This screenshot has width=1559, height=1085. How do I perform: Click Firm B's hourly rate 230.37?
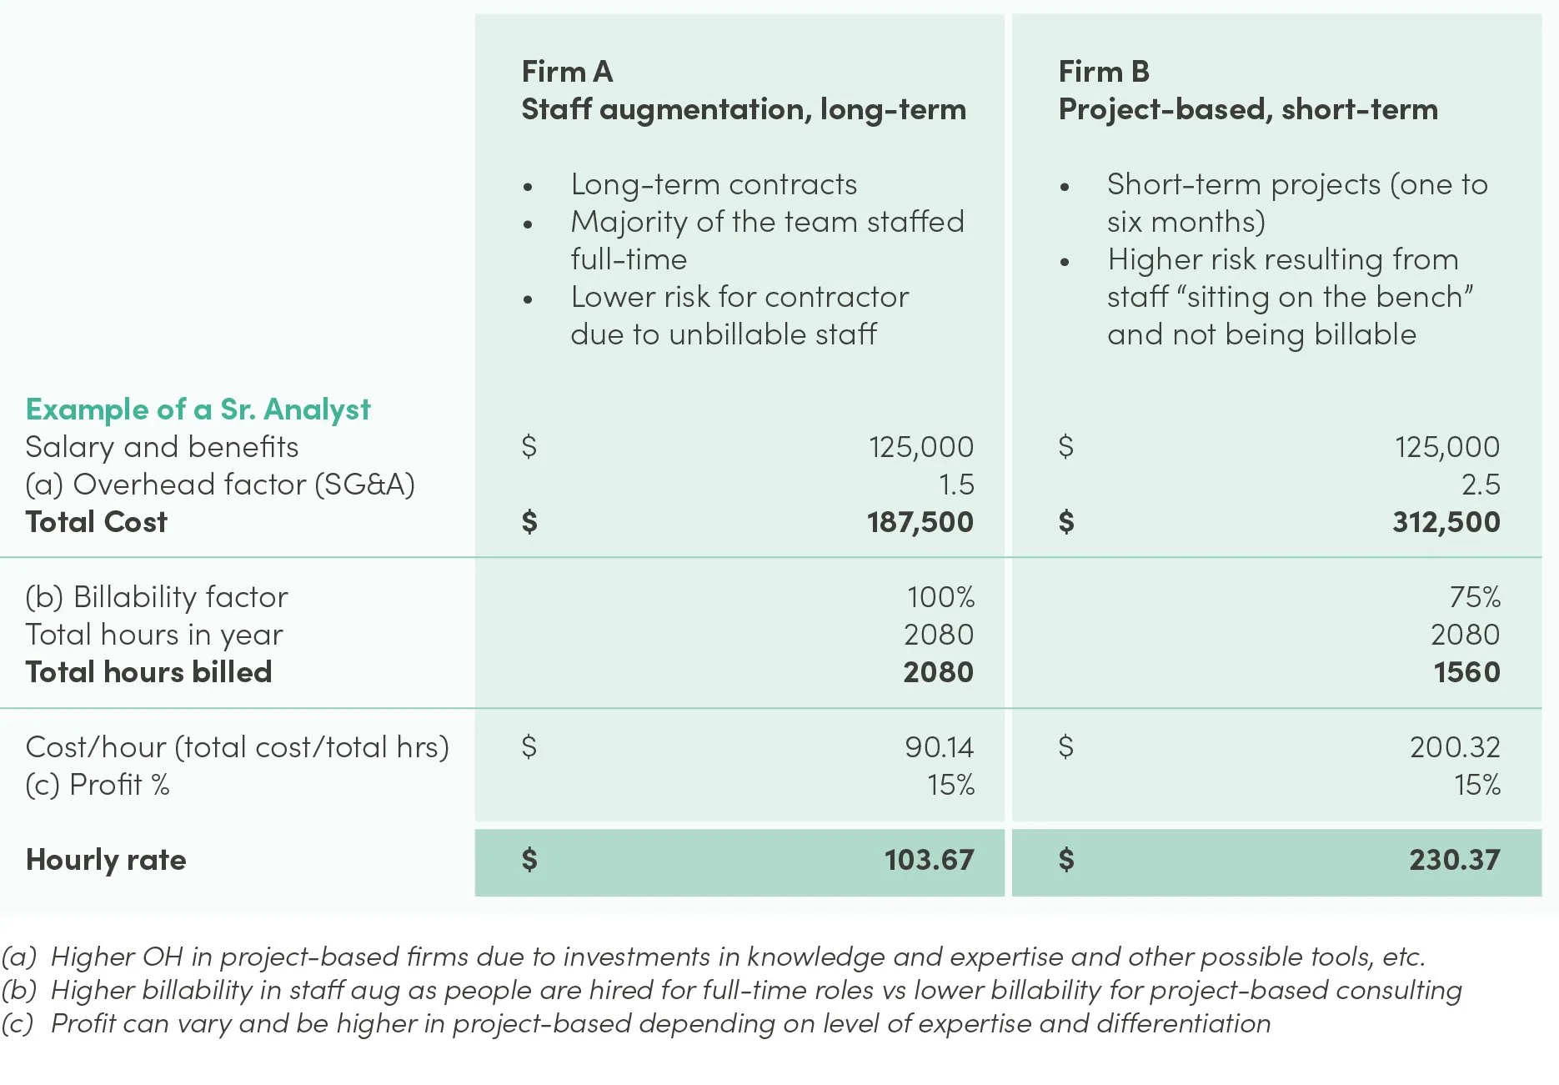pos(1454,860)
